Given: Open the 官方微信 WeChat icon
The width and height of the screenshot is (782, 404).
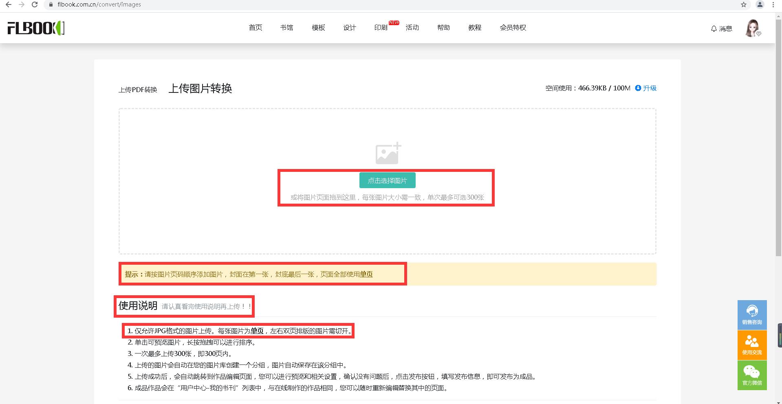Looking at the screenshot, I should pyautogui.click(x=752, y=375).
